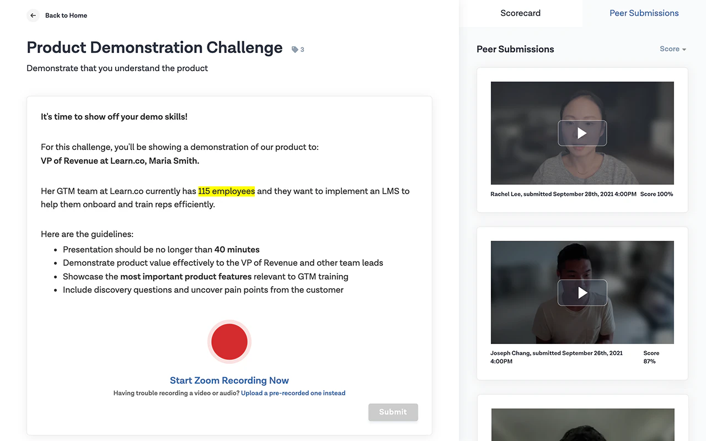
Task: Click most important product features text
Action: (186, 277)
